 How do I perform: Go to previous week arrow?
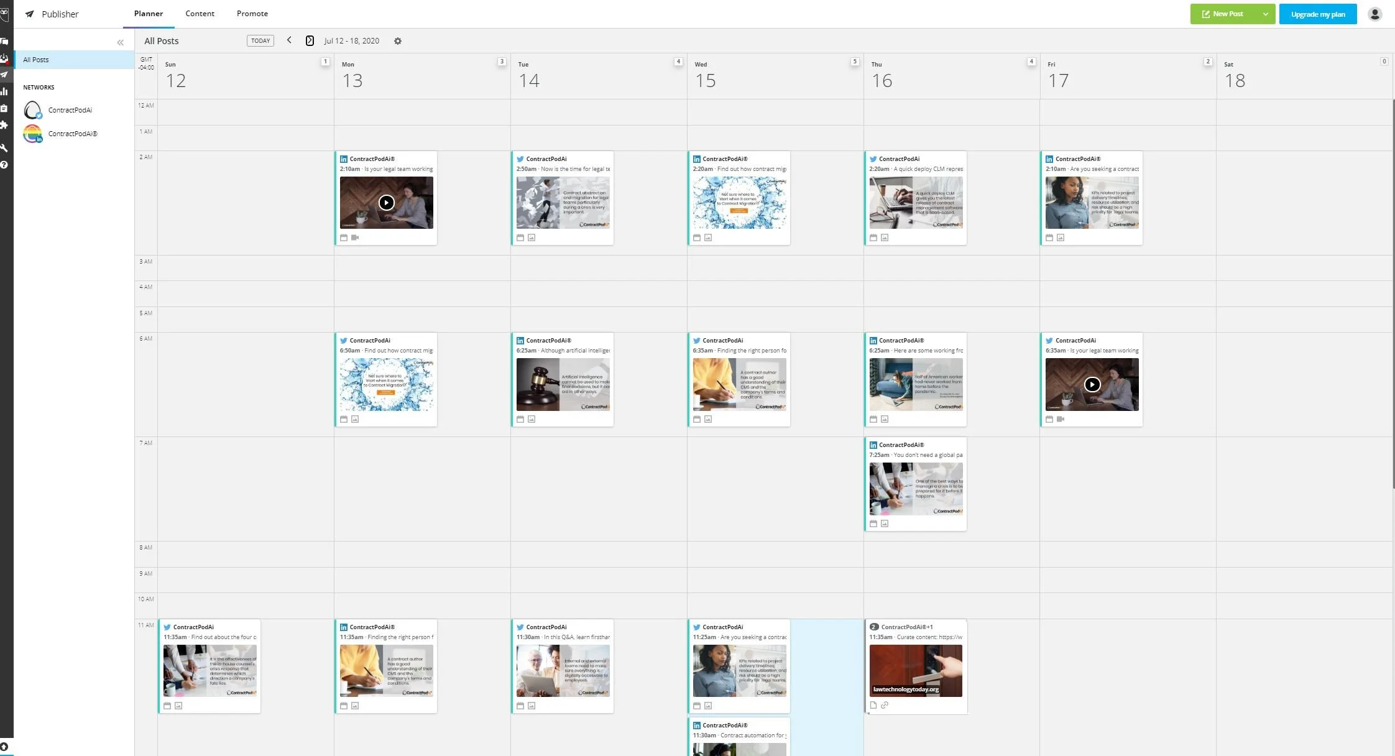[289, 40]
